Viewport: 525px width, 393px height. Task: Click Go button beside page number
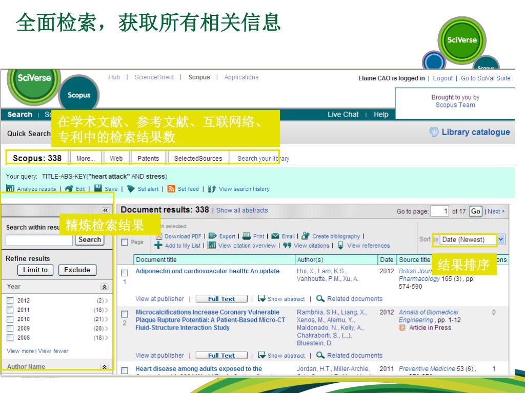click(476, 211)
